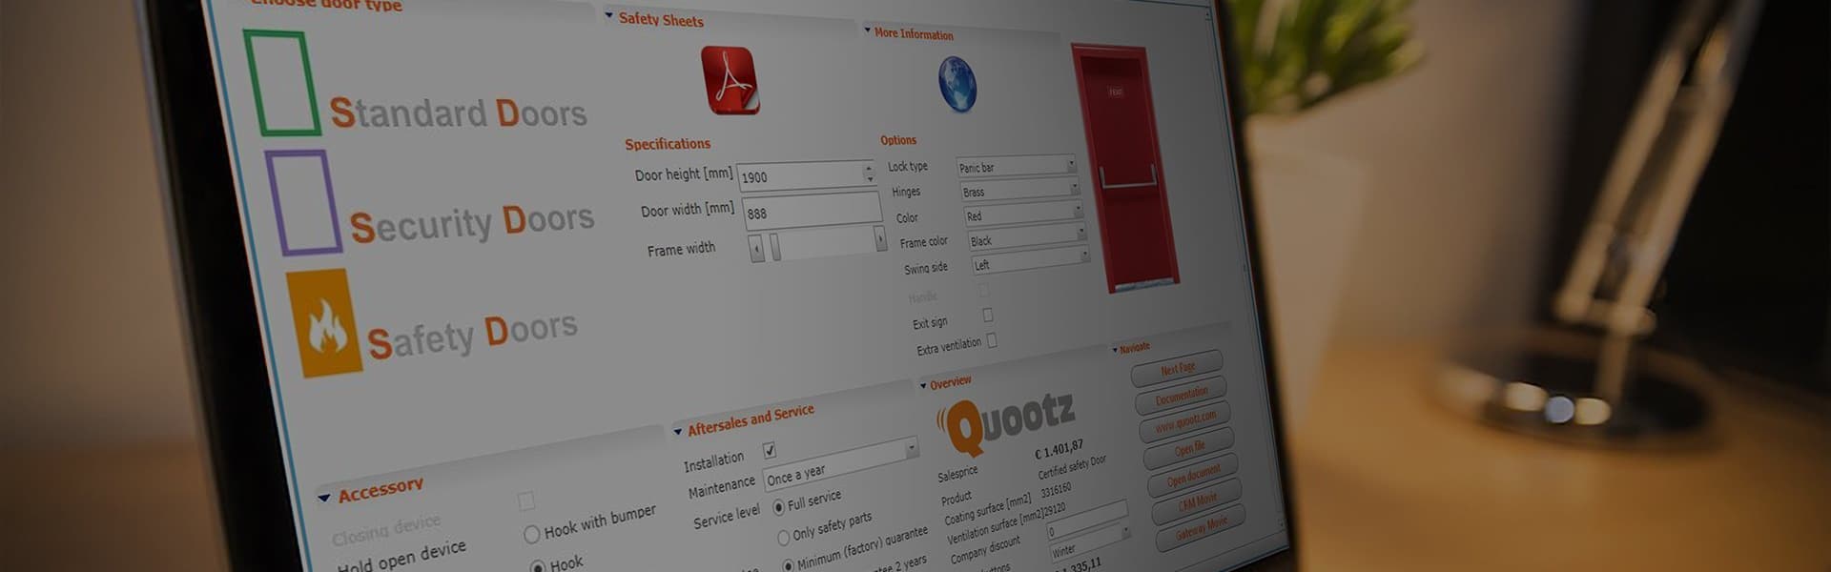Check the Extra ventilation option

[x=992, y=340]
